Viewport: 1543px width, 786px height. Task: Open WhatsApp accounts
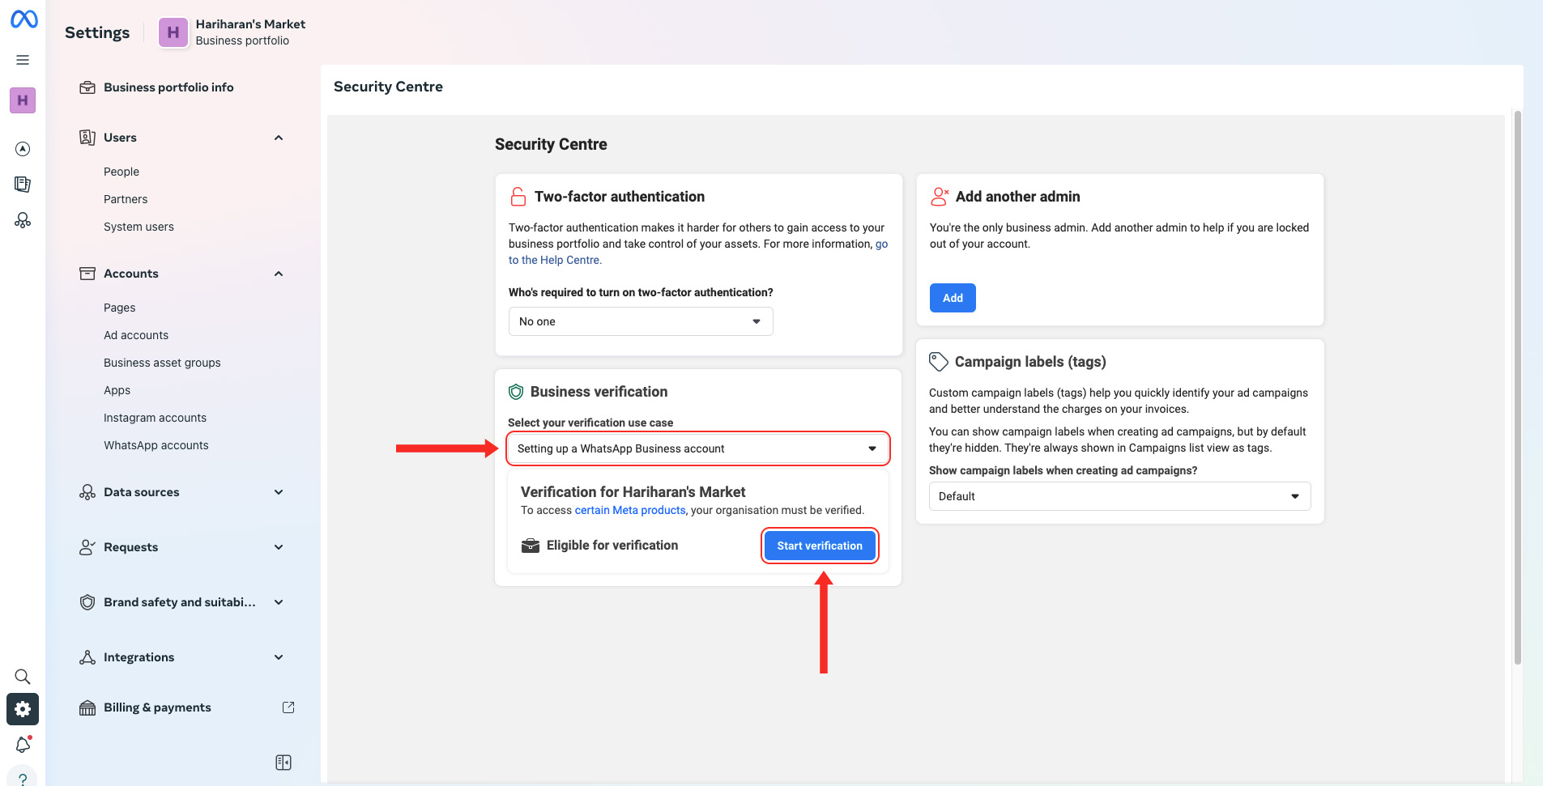(156, 445)
